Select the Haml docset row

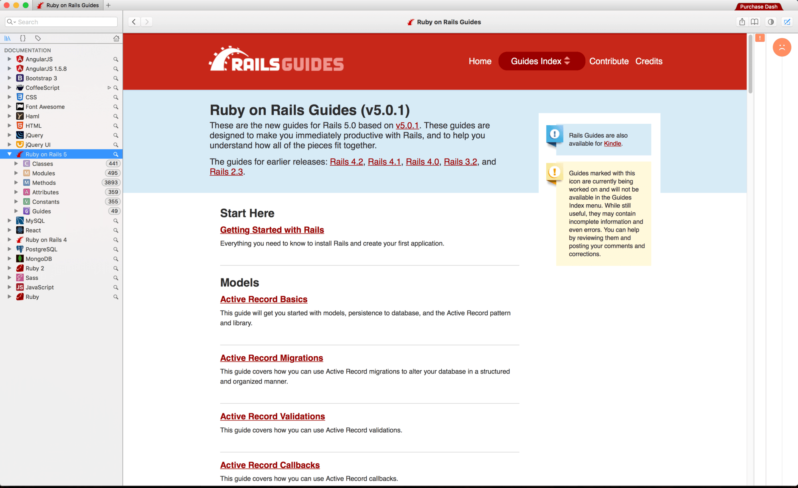[x=61, y=116]
